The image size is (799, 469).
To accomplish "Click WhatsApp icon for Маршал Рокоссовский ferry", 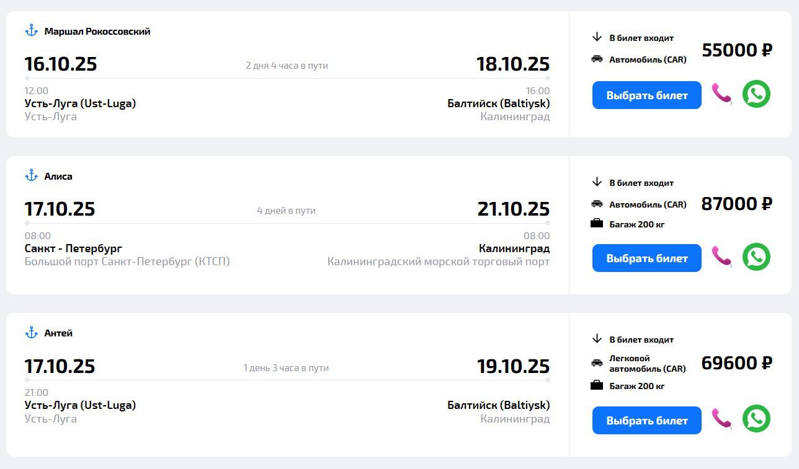I will click(x=756, y=94).
